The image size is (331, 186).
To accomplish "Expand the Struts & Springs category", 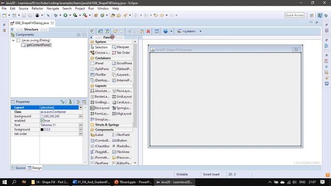I will coord(111,125).
